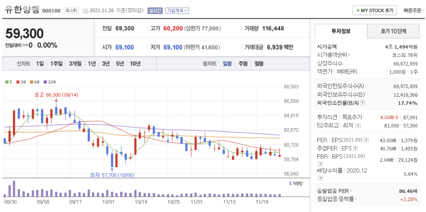This screenshot has height=212, width=426.
Task: Click the help icon under PBR BPS
Action: click(321, 164)
